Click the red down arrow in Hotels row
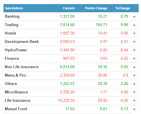The image size is (141, 114). tap(134, 33)
